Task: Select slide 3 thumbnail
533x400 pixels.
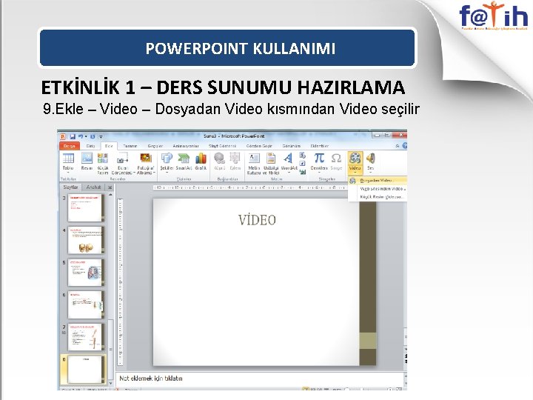Action: point(85,207)
